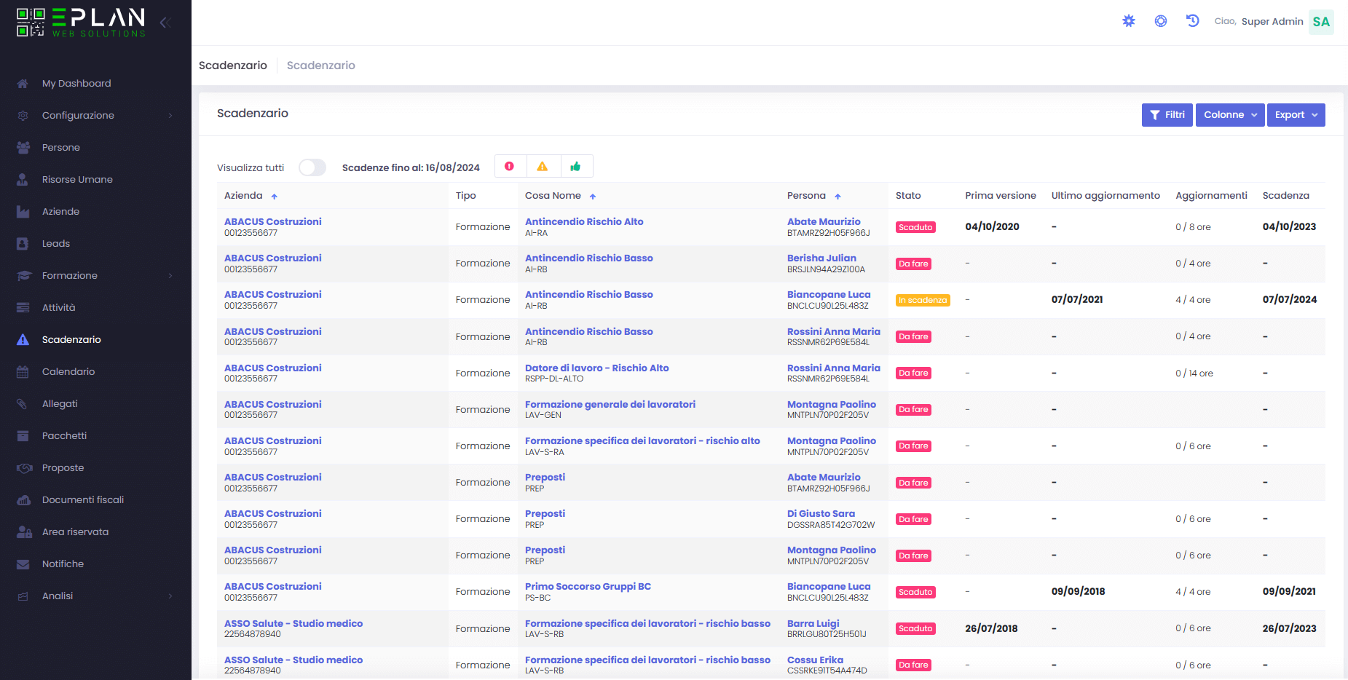Click the EPLAN Web Solutions logo
The width and height of the screenshot is (1348, 680).
click(x=81, y=23)
